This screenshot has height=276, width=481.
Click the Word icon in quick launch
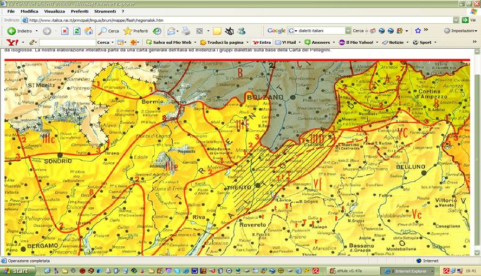[195, 271]
